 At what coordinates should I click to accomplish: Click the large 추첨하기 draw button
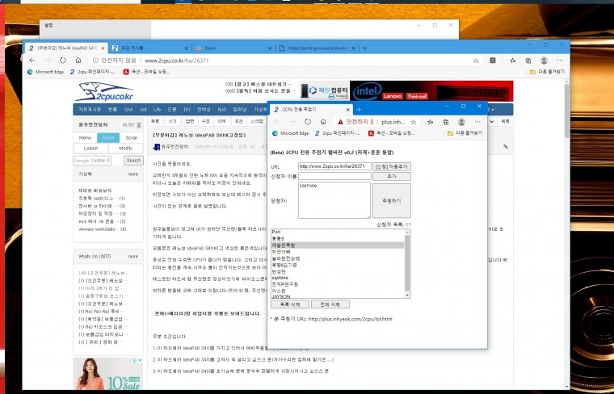392,201
